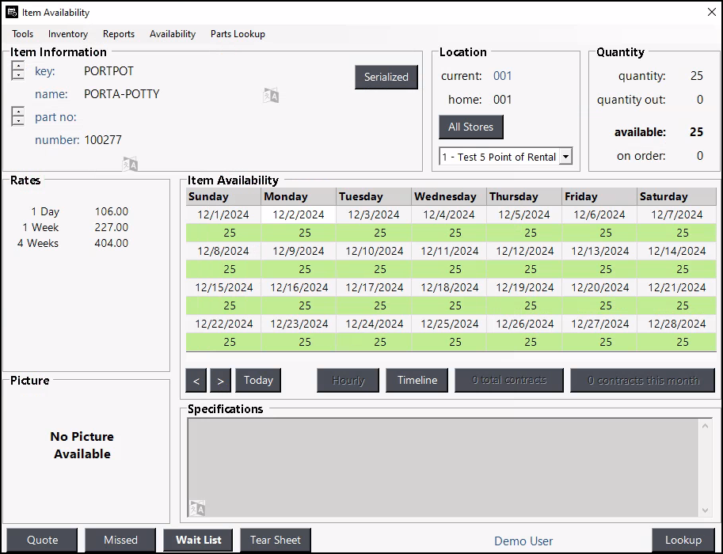This screenshot has width=723, height=554.
Task: Click the Item Availability window icon in the title bar
Action: pos(12,12)
